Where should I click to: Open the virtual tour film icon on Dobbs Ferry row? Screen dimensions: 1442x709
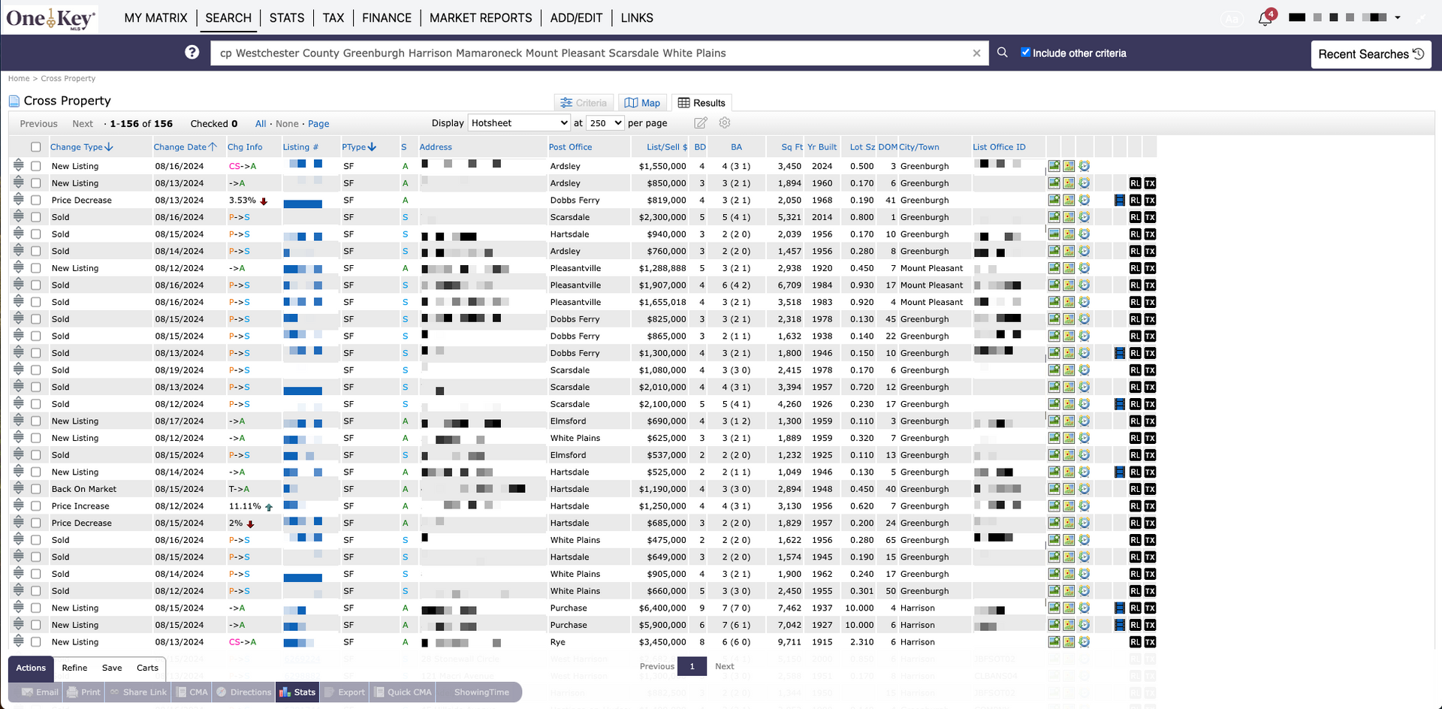tap(1119, 200)
